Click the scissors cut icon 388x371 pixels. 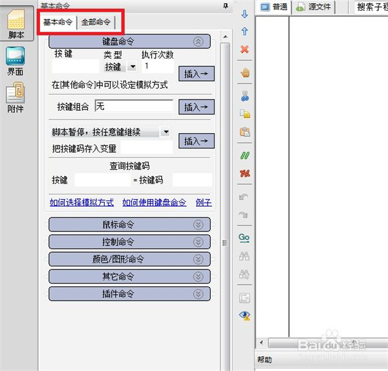[x=244, y=96]
